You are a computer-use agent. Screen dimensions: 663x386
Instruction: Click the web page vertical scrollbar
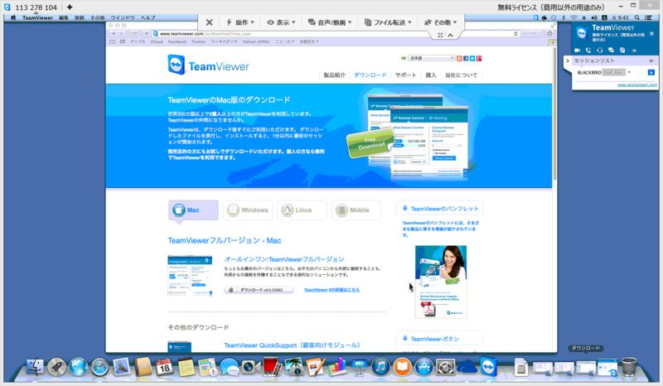554,113
